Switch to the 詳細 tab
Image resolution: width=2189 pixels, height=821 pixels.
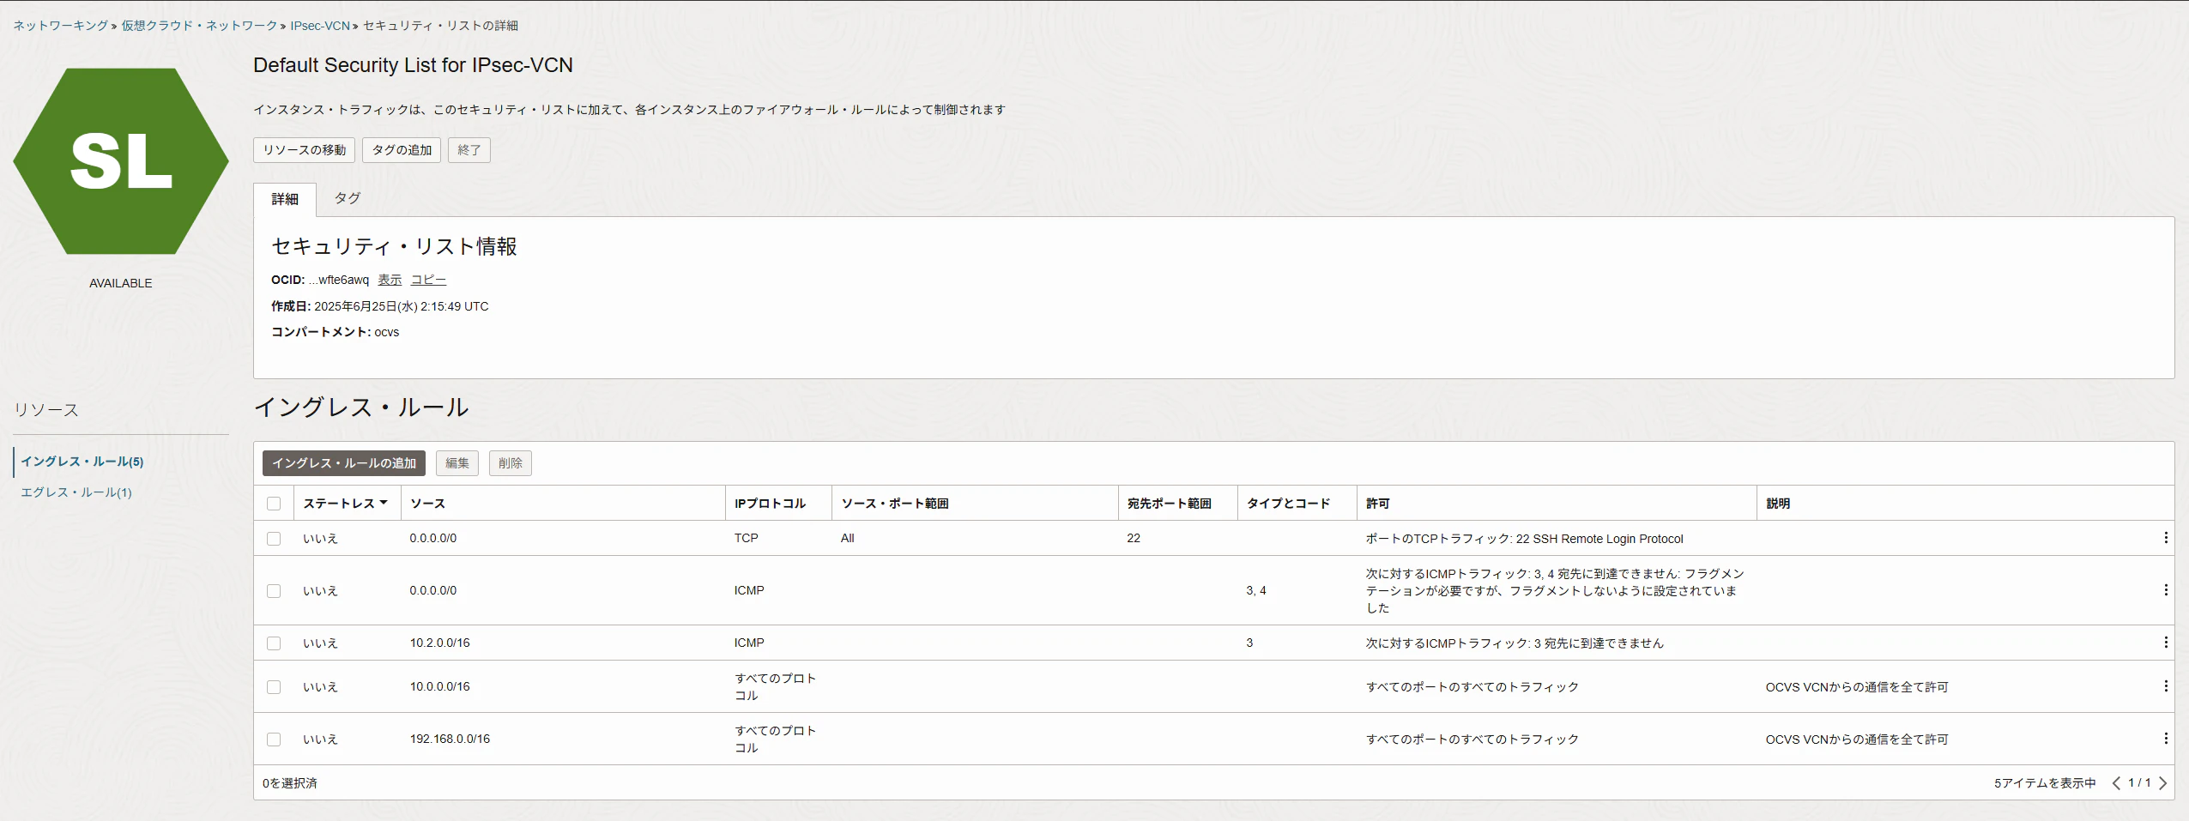click(285, 199)
